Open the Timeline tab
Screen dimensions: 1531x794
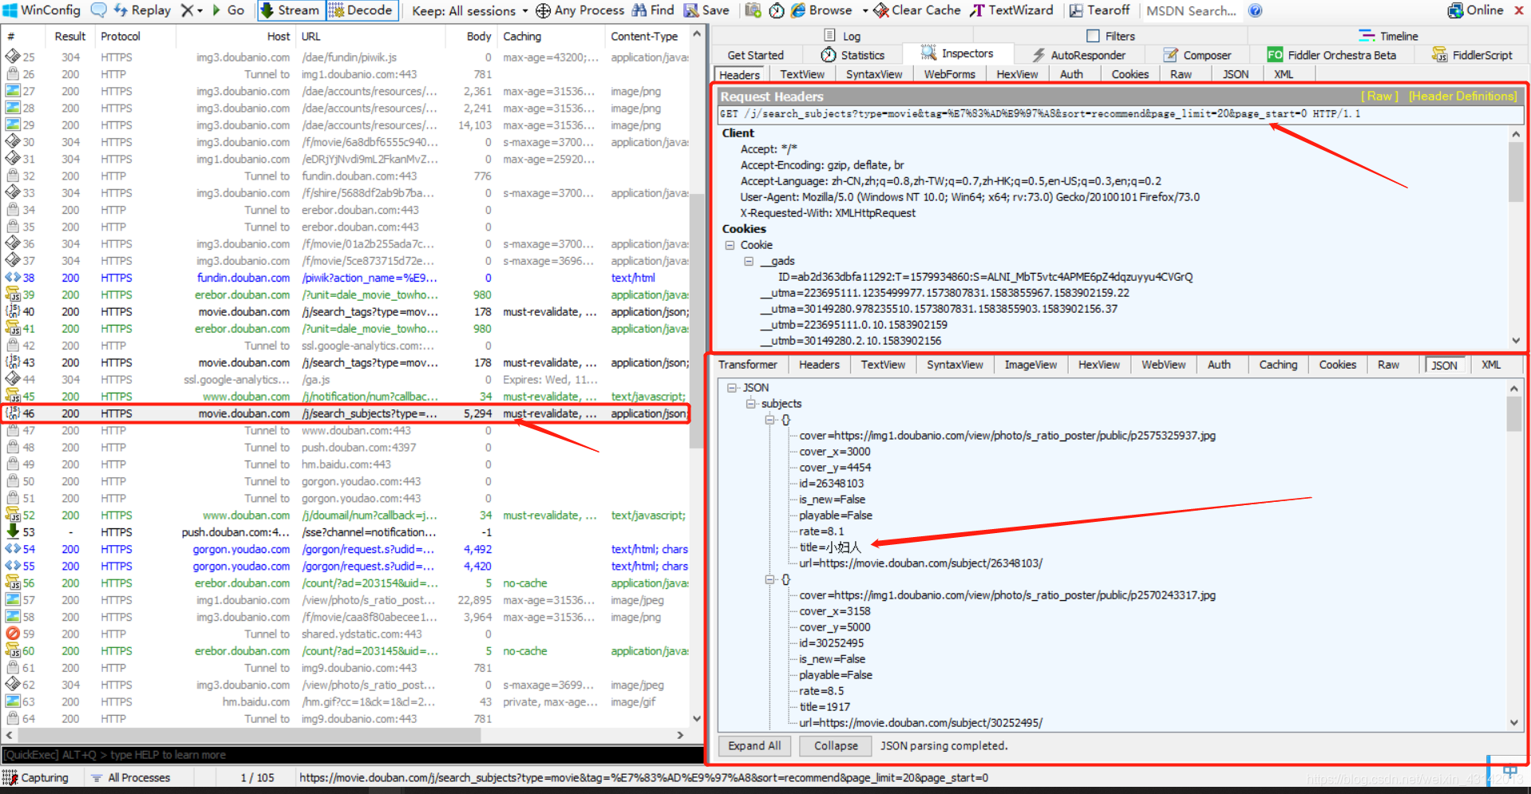pyautogui.click(x=1388, y=36)
